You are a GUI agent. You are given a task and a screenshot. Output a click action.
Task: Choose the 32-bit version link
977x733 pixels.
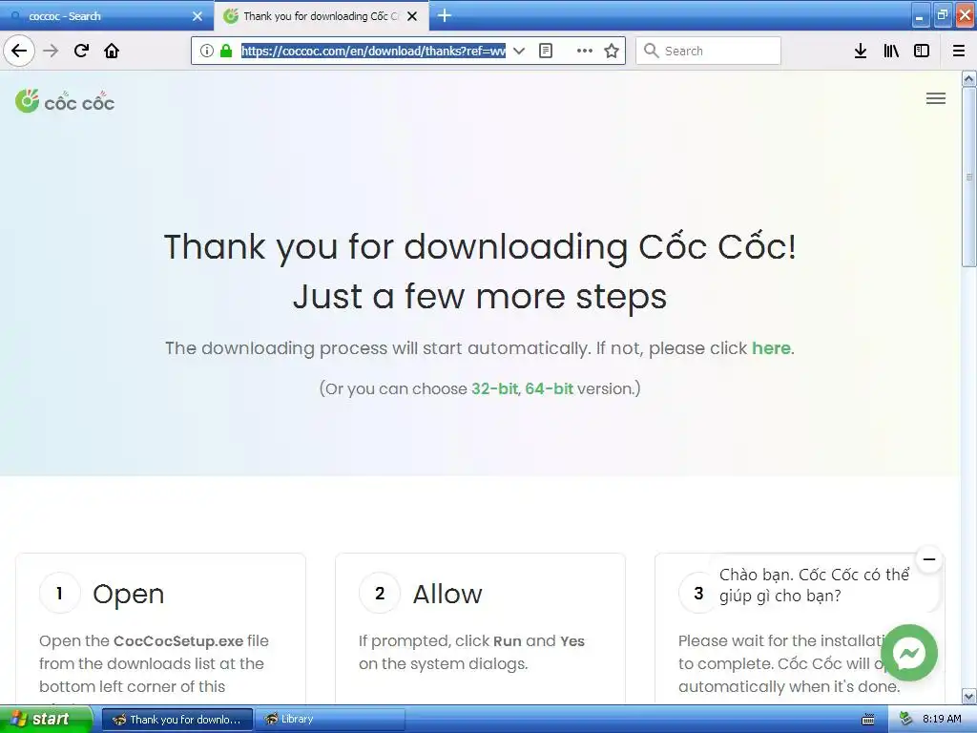click(494, 388)
